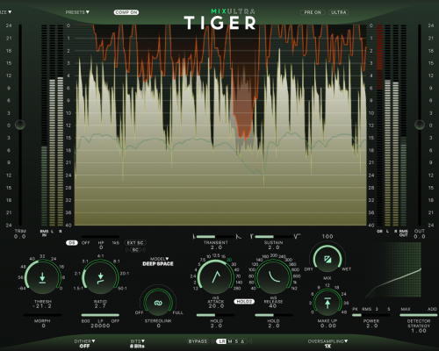Click the 800 label on the LP filter
439x351 pixels.
click(85, 321)
